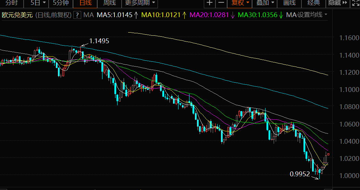Screen dimensions: 360x190
Task: Click the 经典 layout button
Action: (x=314, y=3)
